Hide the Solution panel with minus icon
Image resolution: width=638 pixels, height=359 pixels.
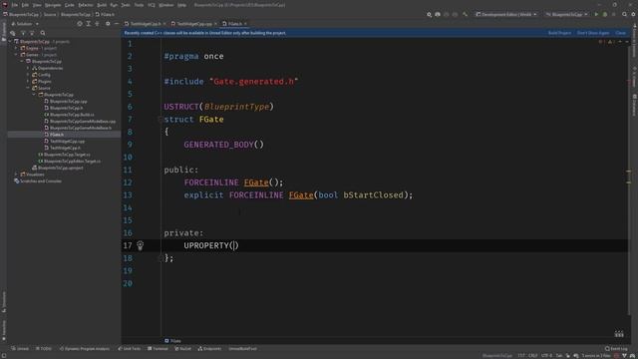[117, 24]
